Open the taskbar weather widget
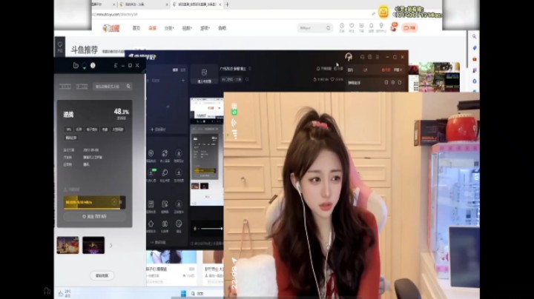Screen dimensions: 534x299 pos(65,293)
